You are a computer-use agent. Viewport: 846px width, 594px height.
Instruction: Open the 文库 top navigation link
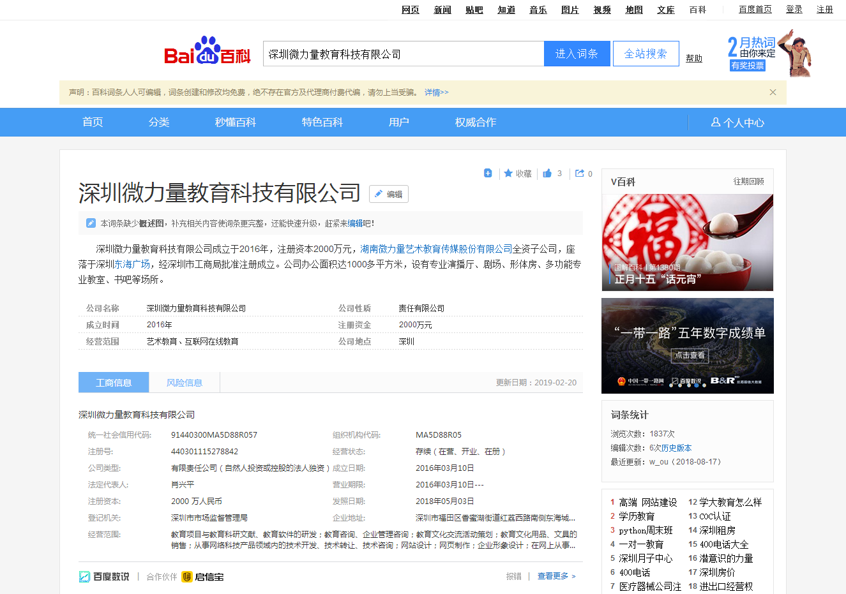point(666,10)
